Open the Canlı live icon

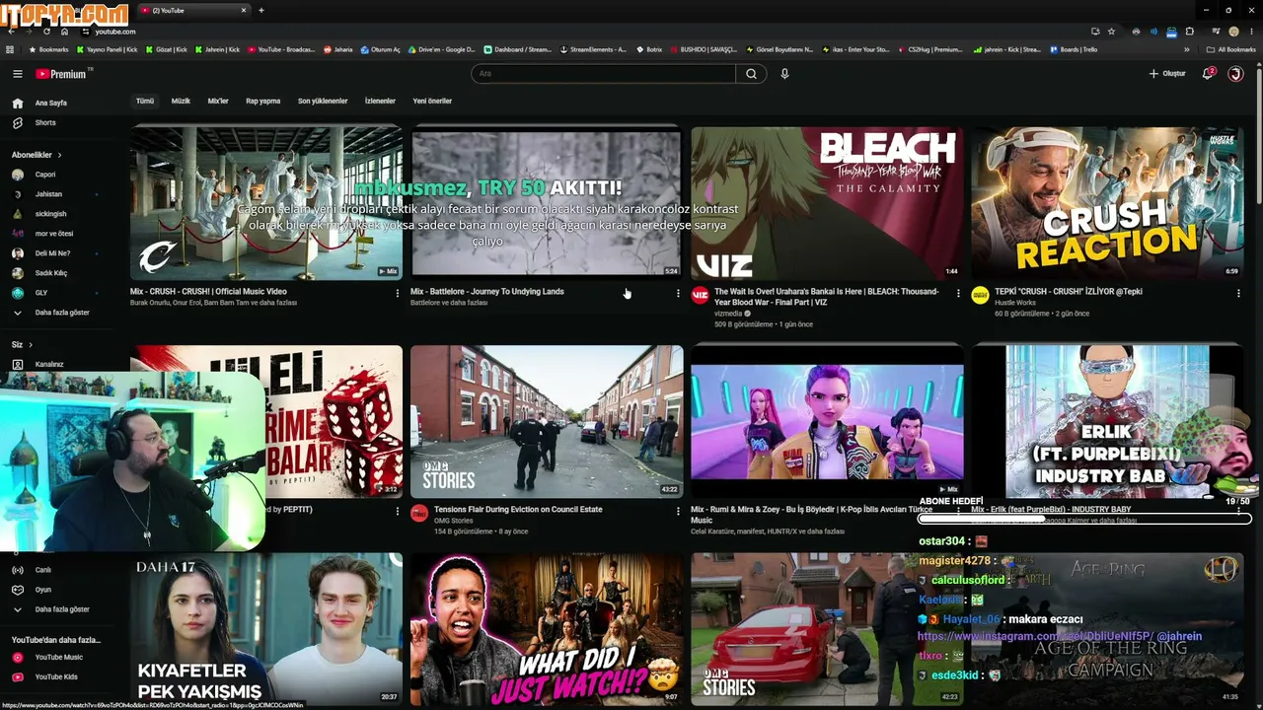coord(17,570)
